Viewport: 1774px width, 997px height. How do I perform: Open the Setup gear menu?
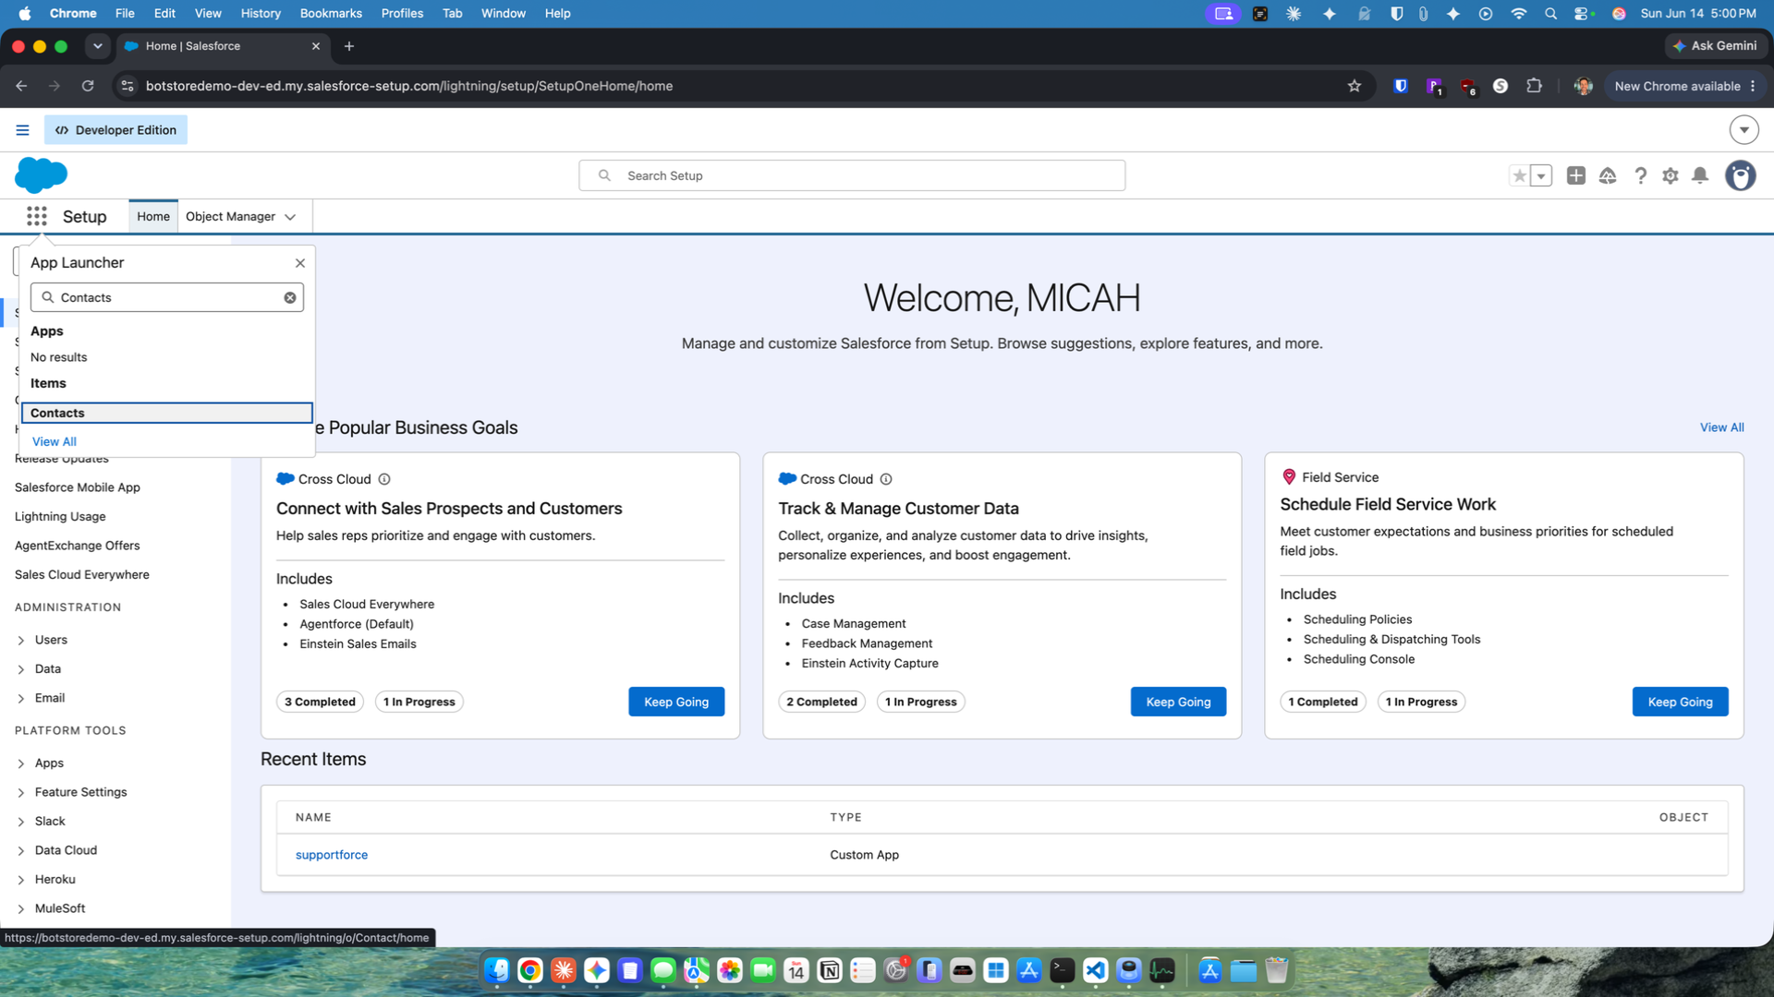pos(1671,175)
